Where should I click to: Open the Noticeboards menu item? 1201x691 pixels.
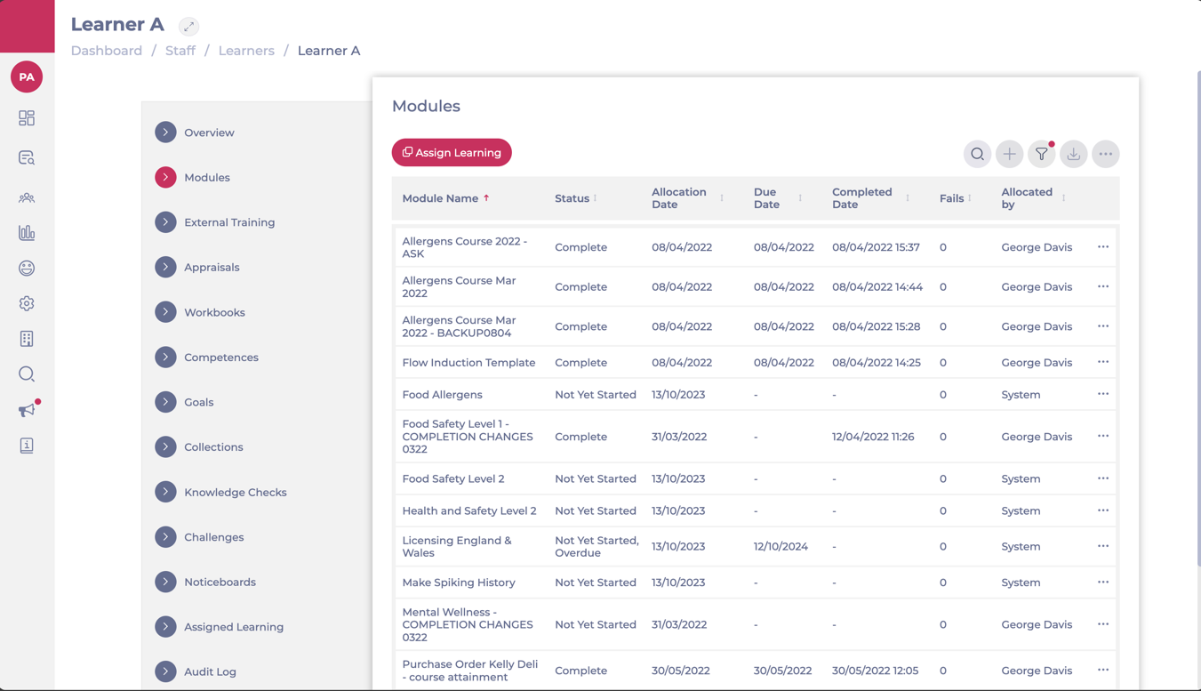click(x=220, y=582)
